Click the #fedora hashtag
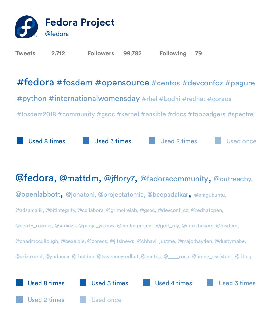This screenshot has height=318, width=272. (35, 82)
